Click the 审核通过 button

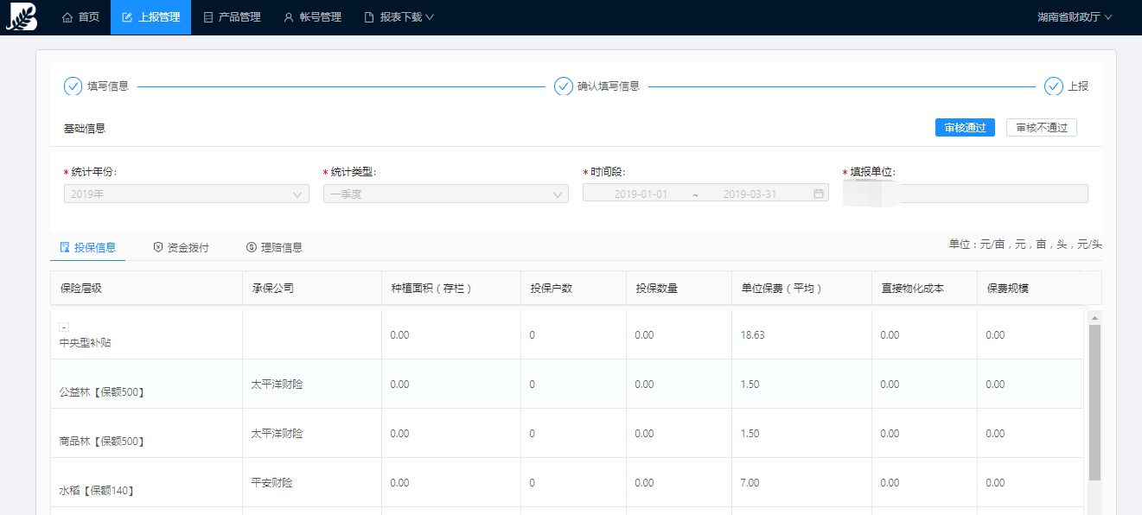pyautogui.click(x=965, y=128)
